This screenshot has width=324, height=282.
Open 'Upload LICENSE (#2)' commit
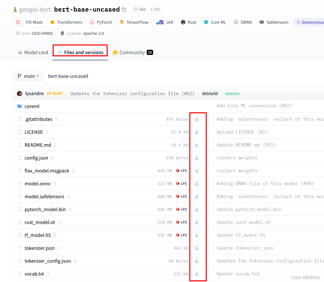coord(242,132)
